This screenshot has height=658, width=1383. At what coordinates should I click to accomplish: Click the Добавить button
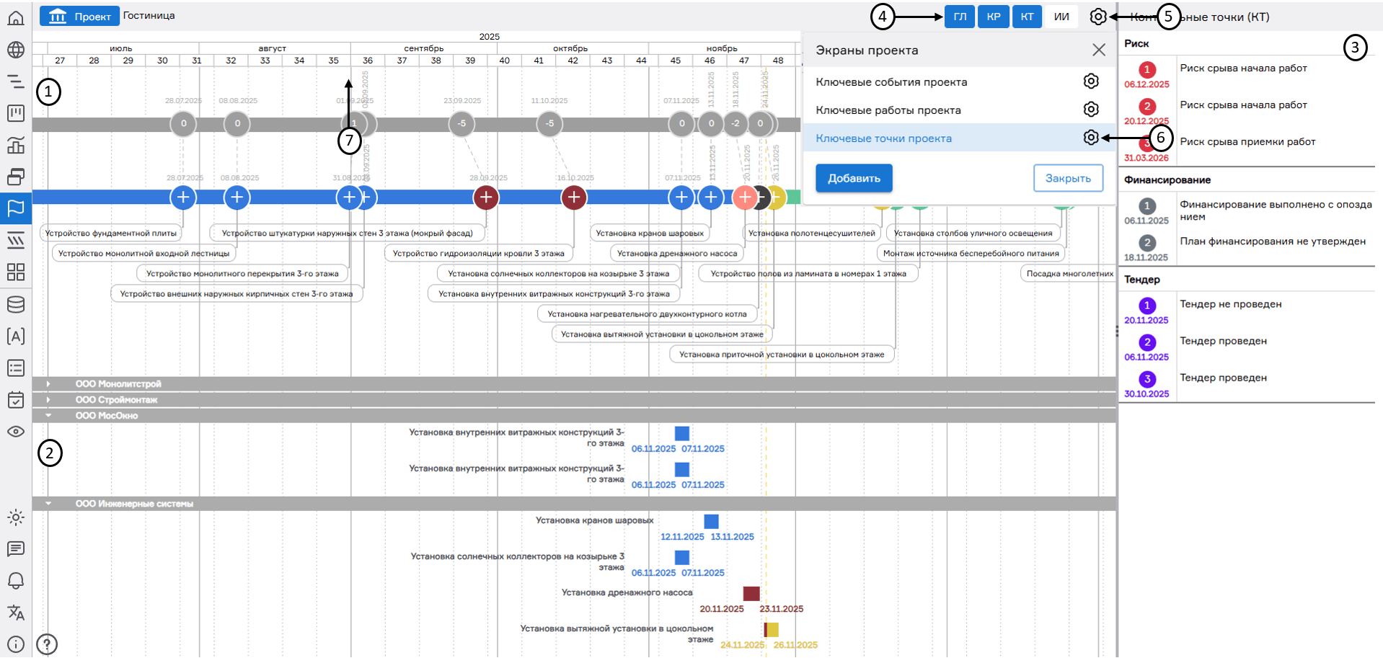tap(854, 178)
